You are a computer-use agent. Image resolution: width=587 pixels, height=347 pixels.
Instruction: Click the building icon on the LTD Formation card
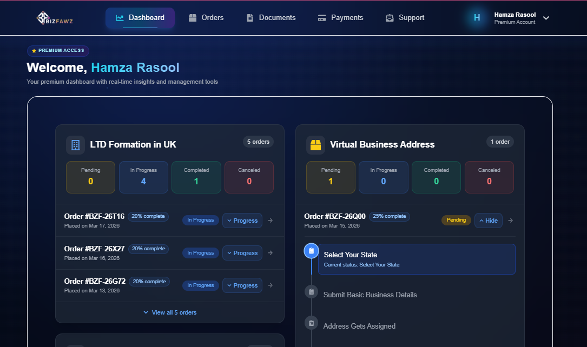pyautogui.click(x=75, y=144)
